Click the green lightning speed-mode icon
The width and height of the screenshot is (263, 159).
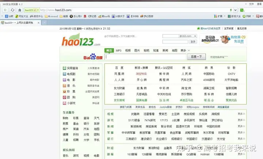coord(231,10)
